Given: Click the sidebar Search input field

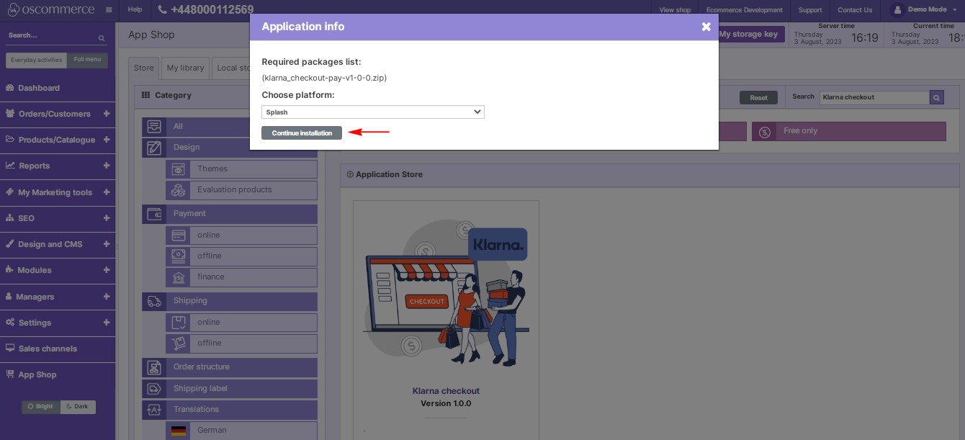Looking at the screenshot, I should [x=51, y=35].
